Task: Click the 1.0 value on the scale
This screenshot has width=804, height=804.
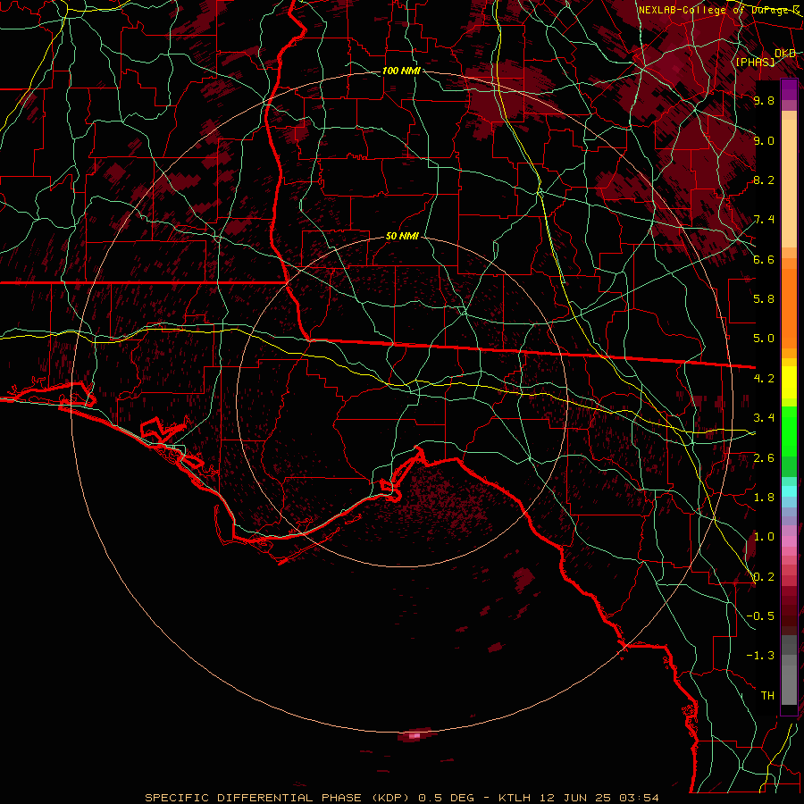Action: point(764,537)
